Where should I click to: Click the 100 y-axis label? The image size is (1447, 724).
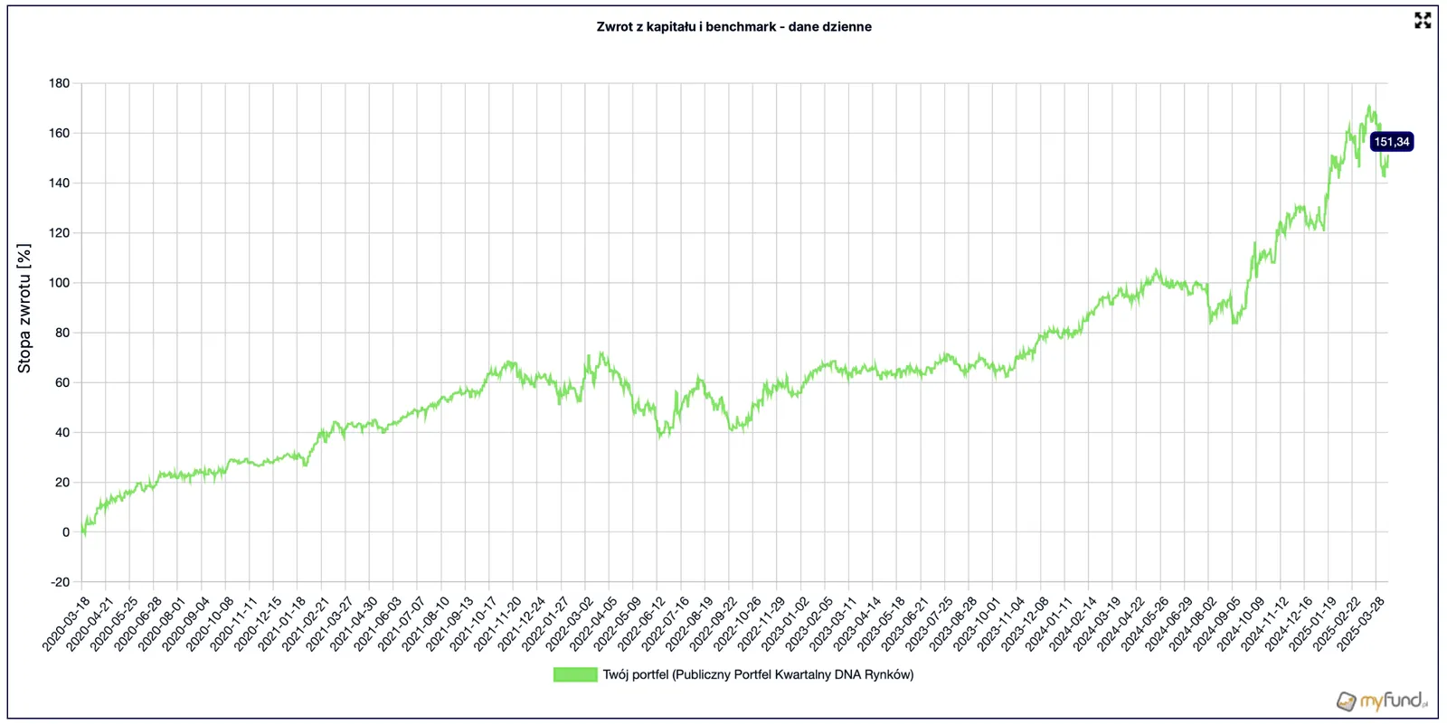(59, 283)
